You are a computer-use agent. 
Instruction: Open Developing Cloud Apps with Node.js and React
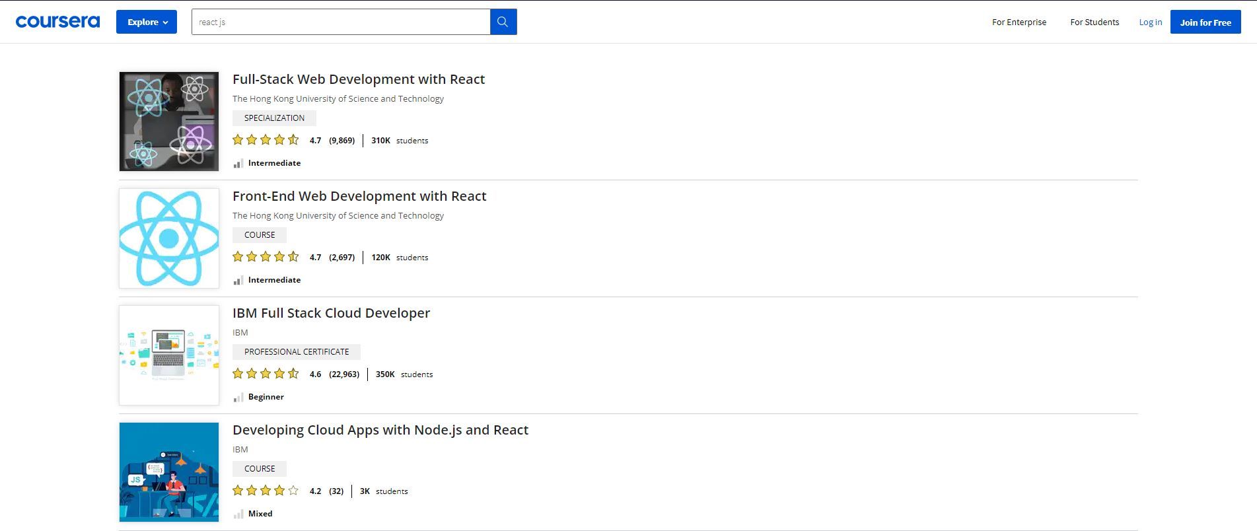click(380, 430)
